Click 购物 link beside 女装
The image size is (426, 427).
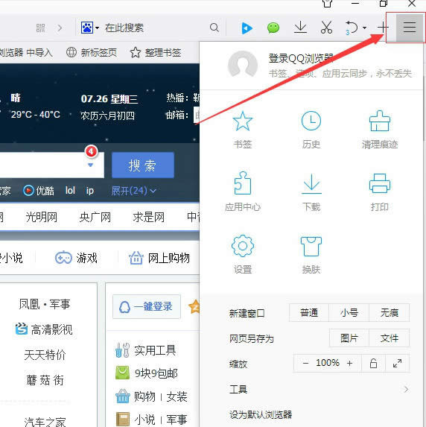click(x=144, y=396)
